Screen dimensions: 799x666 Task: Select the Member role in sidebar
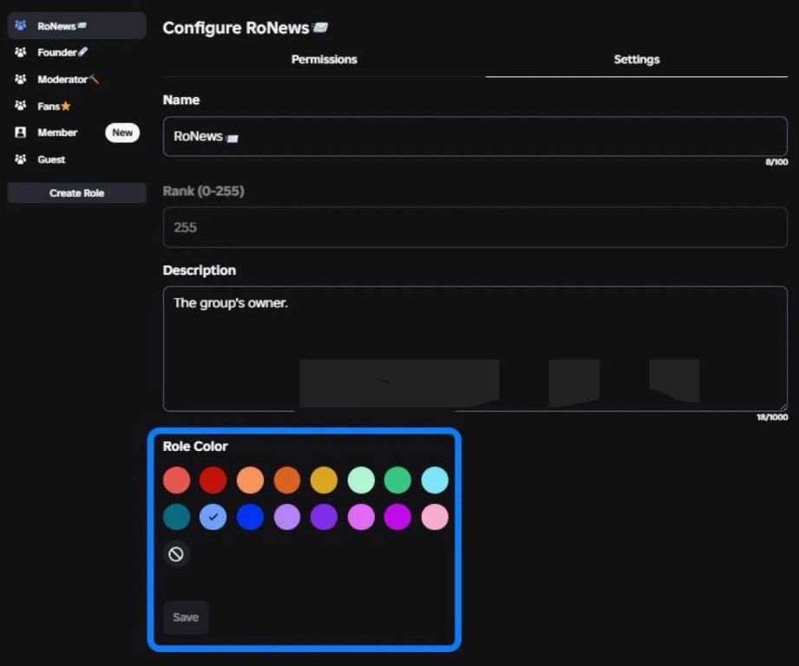(x=76, y=133)
